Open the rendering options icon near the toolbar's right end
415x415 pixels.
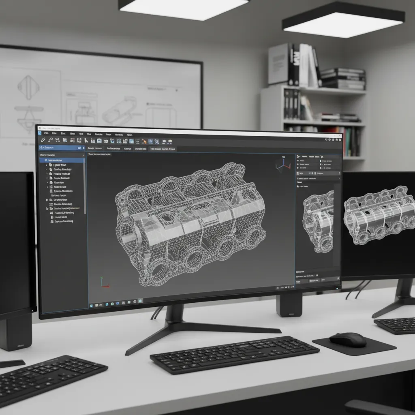[x=169, y=141]
